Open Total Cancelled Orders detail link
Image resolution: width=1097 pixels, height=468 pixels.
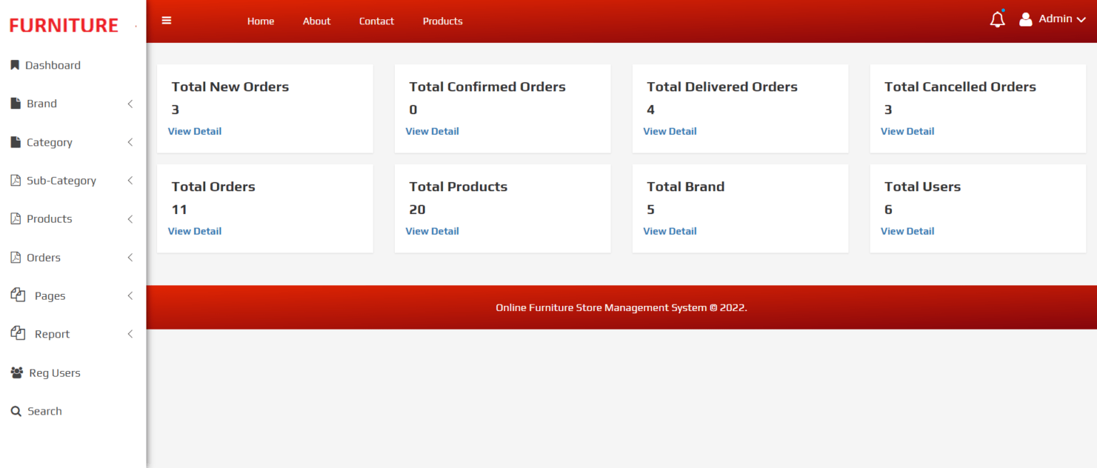(907, 131)
